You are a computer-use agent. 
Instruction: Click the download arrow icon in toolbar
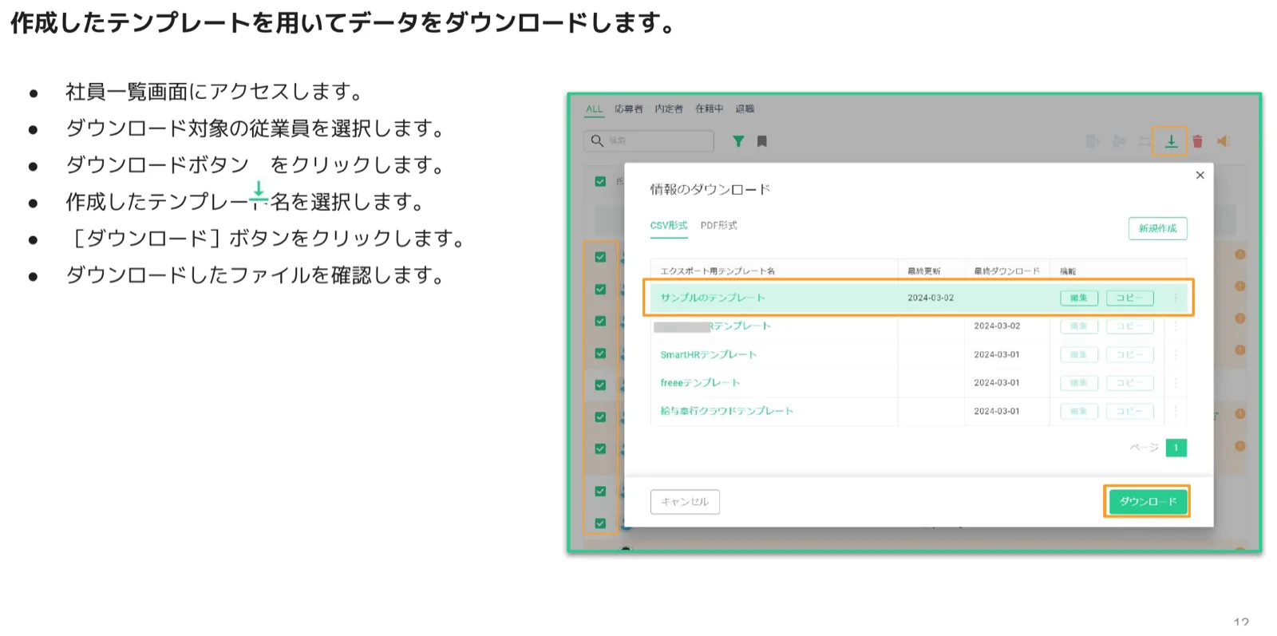pos(1171,141)
